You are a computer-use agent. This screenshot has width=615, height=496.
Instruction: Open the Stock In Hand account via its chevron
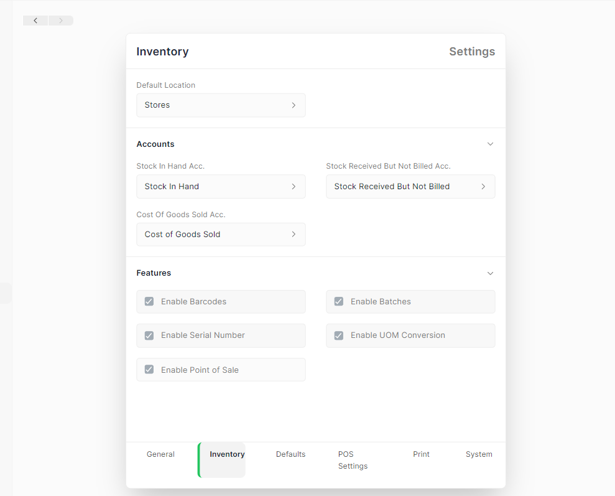click(x=293, y=186)
